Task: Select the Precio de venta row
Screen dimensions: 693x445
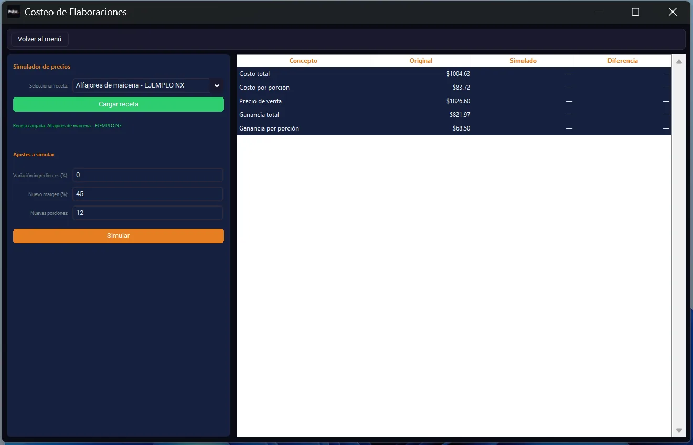Action: point(454,101)
